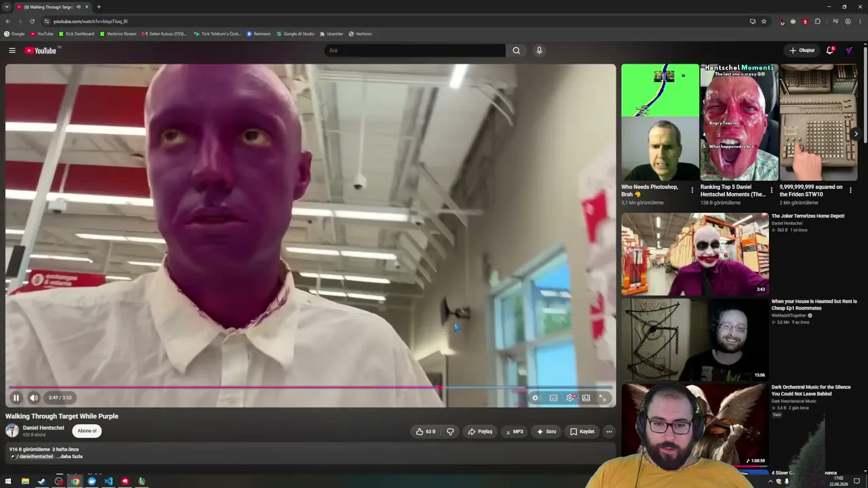Open 'The Joker Terrorizes Home Depot!' title
868x488 pixels.
click(808, 216)
